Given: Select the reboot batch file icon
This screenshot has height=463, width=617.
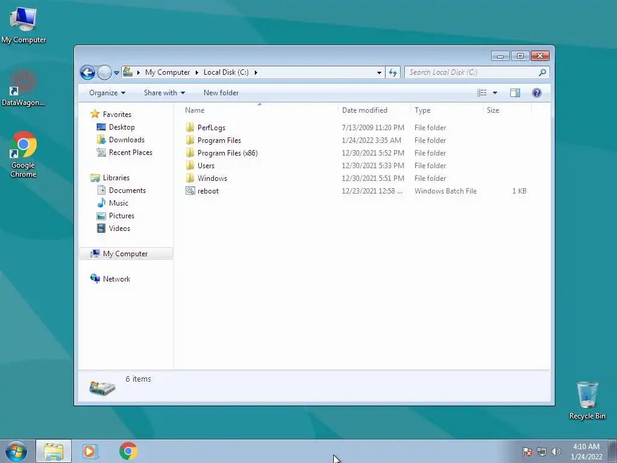Looking at the screenshot, I should pos(190,191).
